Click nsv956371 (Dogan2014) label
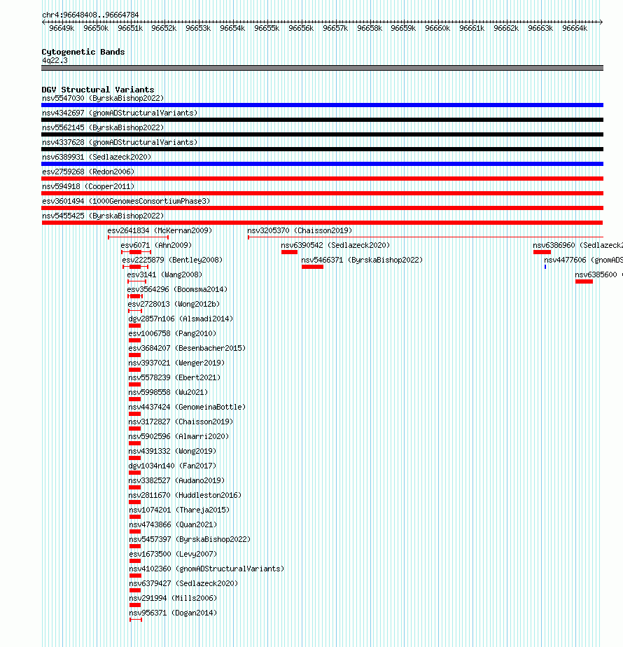Screen dimensions: 623x647 174,613
